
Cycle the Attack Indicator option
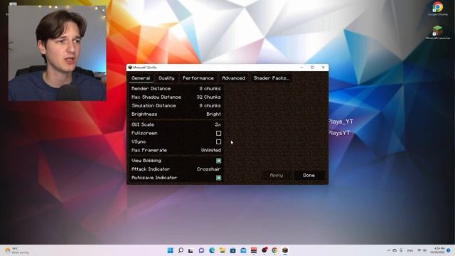tap(176, 169)
